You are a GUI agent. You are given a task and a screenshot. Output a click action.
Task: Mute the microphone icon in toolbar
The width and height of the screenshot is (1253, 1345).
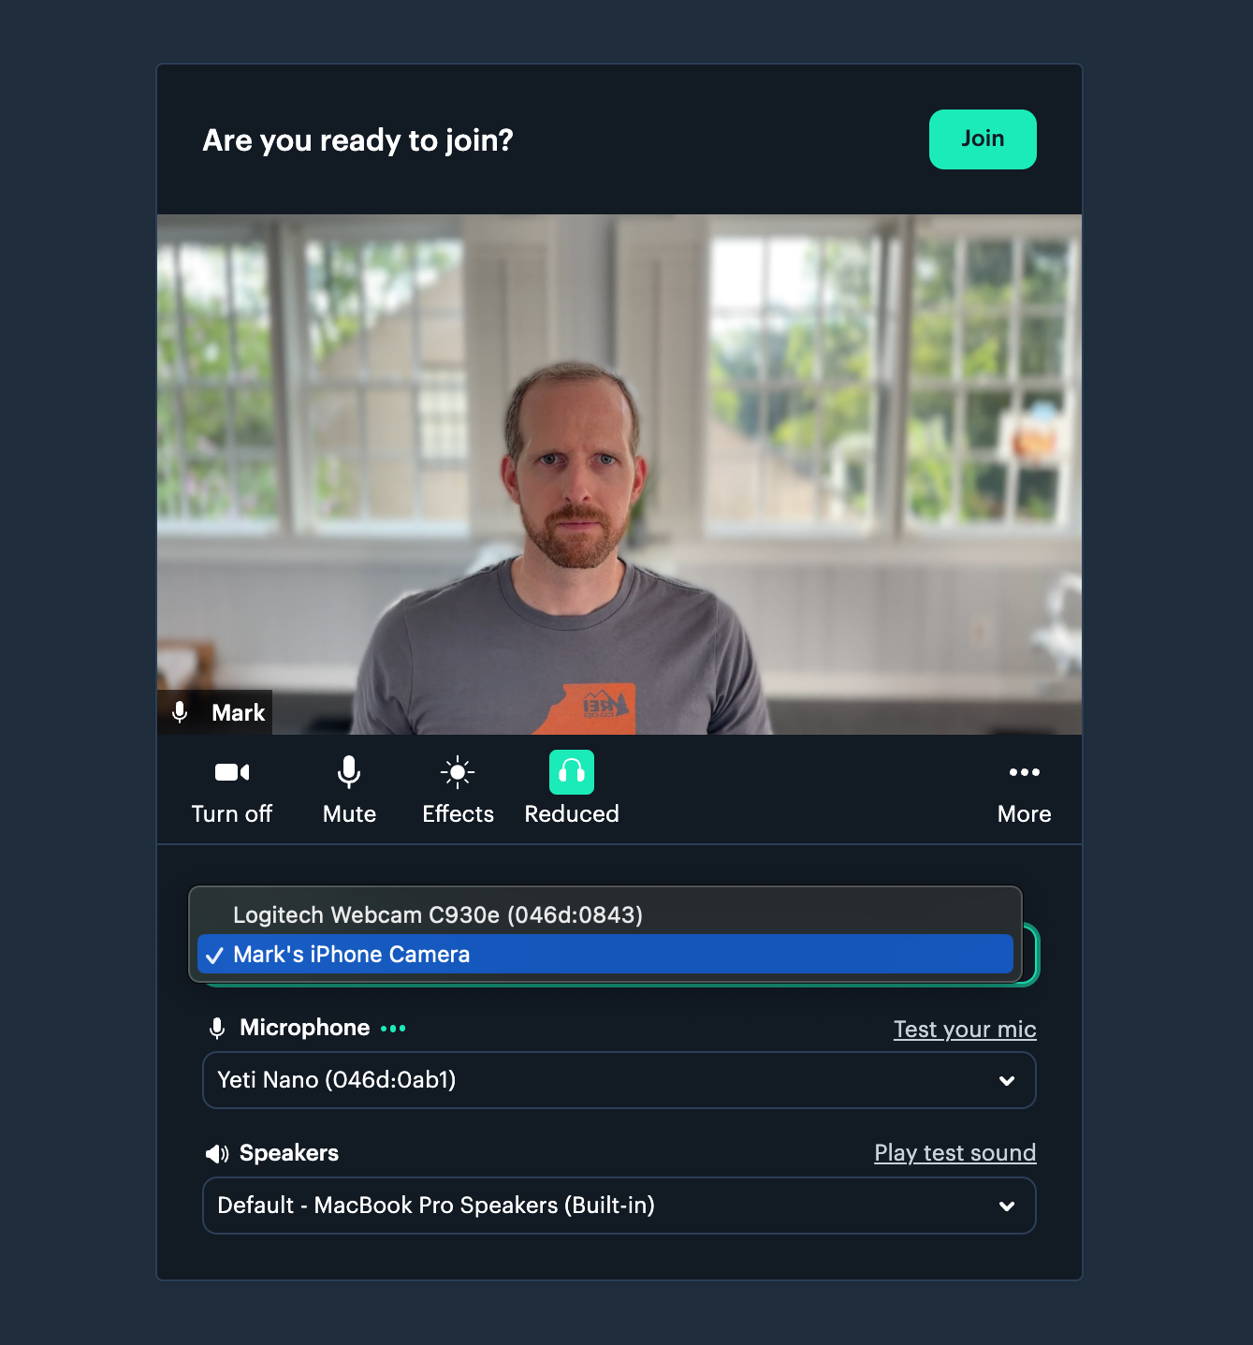(x=349, y=772)
